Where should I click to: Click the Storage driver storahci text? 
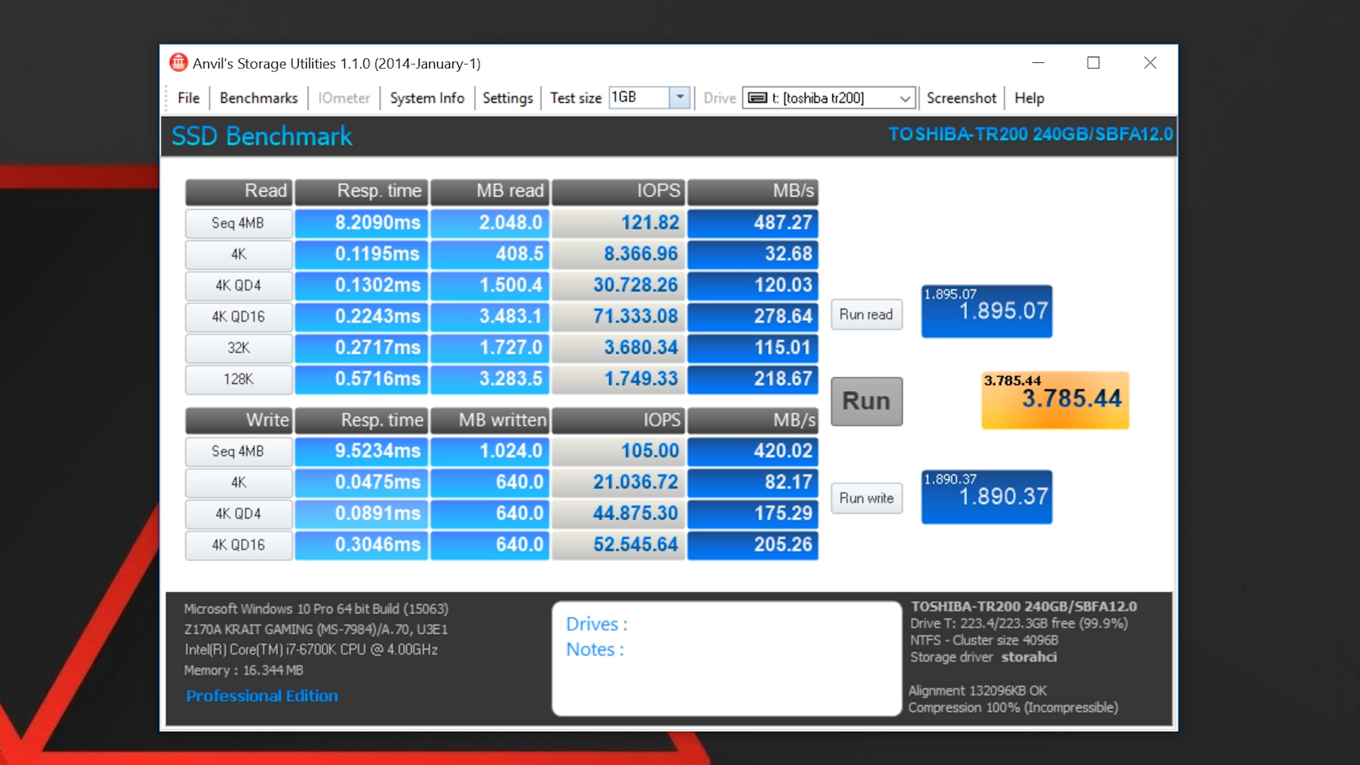983,657
